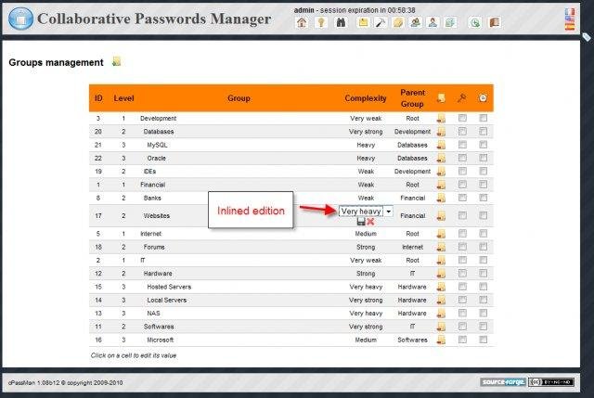Click the add-group icon beside Groups management
Image resolution: width=594 pixels, height=398 pixels.
[x=117, y=61]
